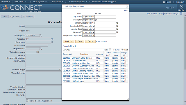Click the Description search input field

click(x=105, y=20)
